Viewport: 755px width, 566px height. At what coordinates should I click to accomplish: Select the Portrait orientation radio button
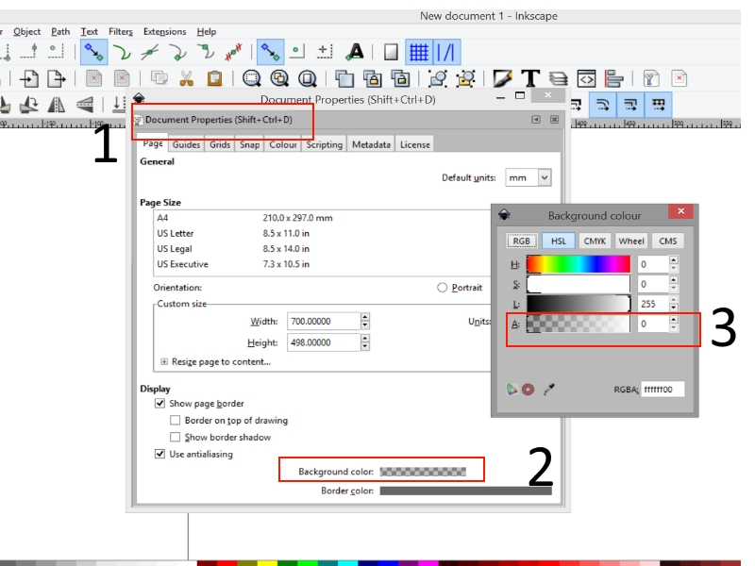coord(442,288)
